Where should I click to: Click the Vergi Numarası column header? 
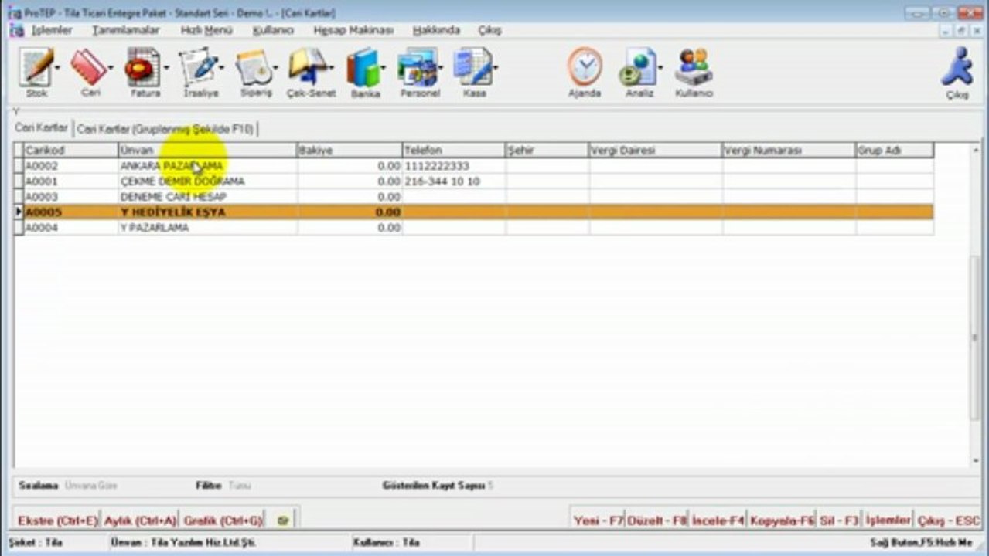[x=789, y=151]
